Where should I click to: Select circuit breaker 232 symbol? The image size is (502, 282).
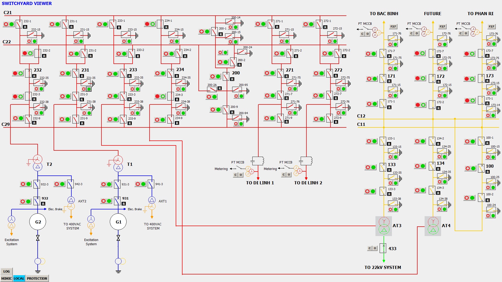(28, 73)
